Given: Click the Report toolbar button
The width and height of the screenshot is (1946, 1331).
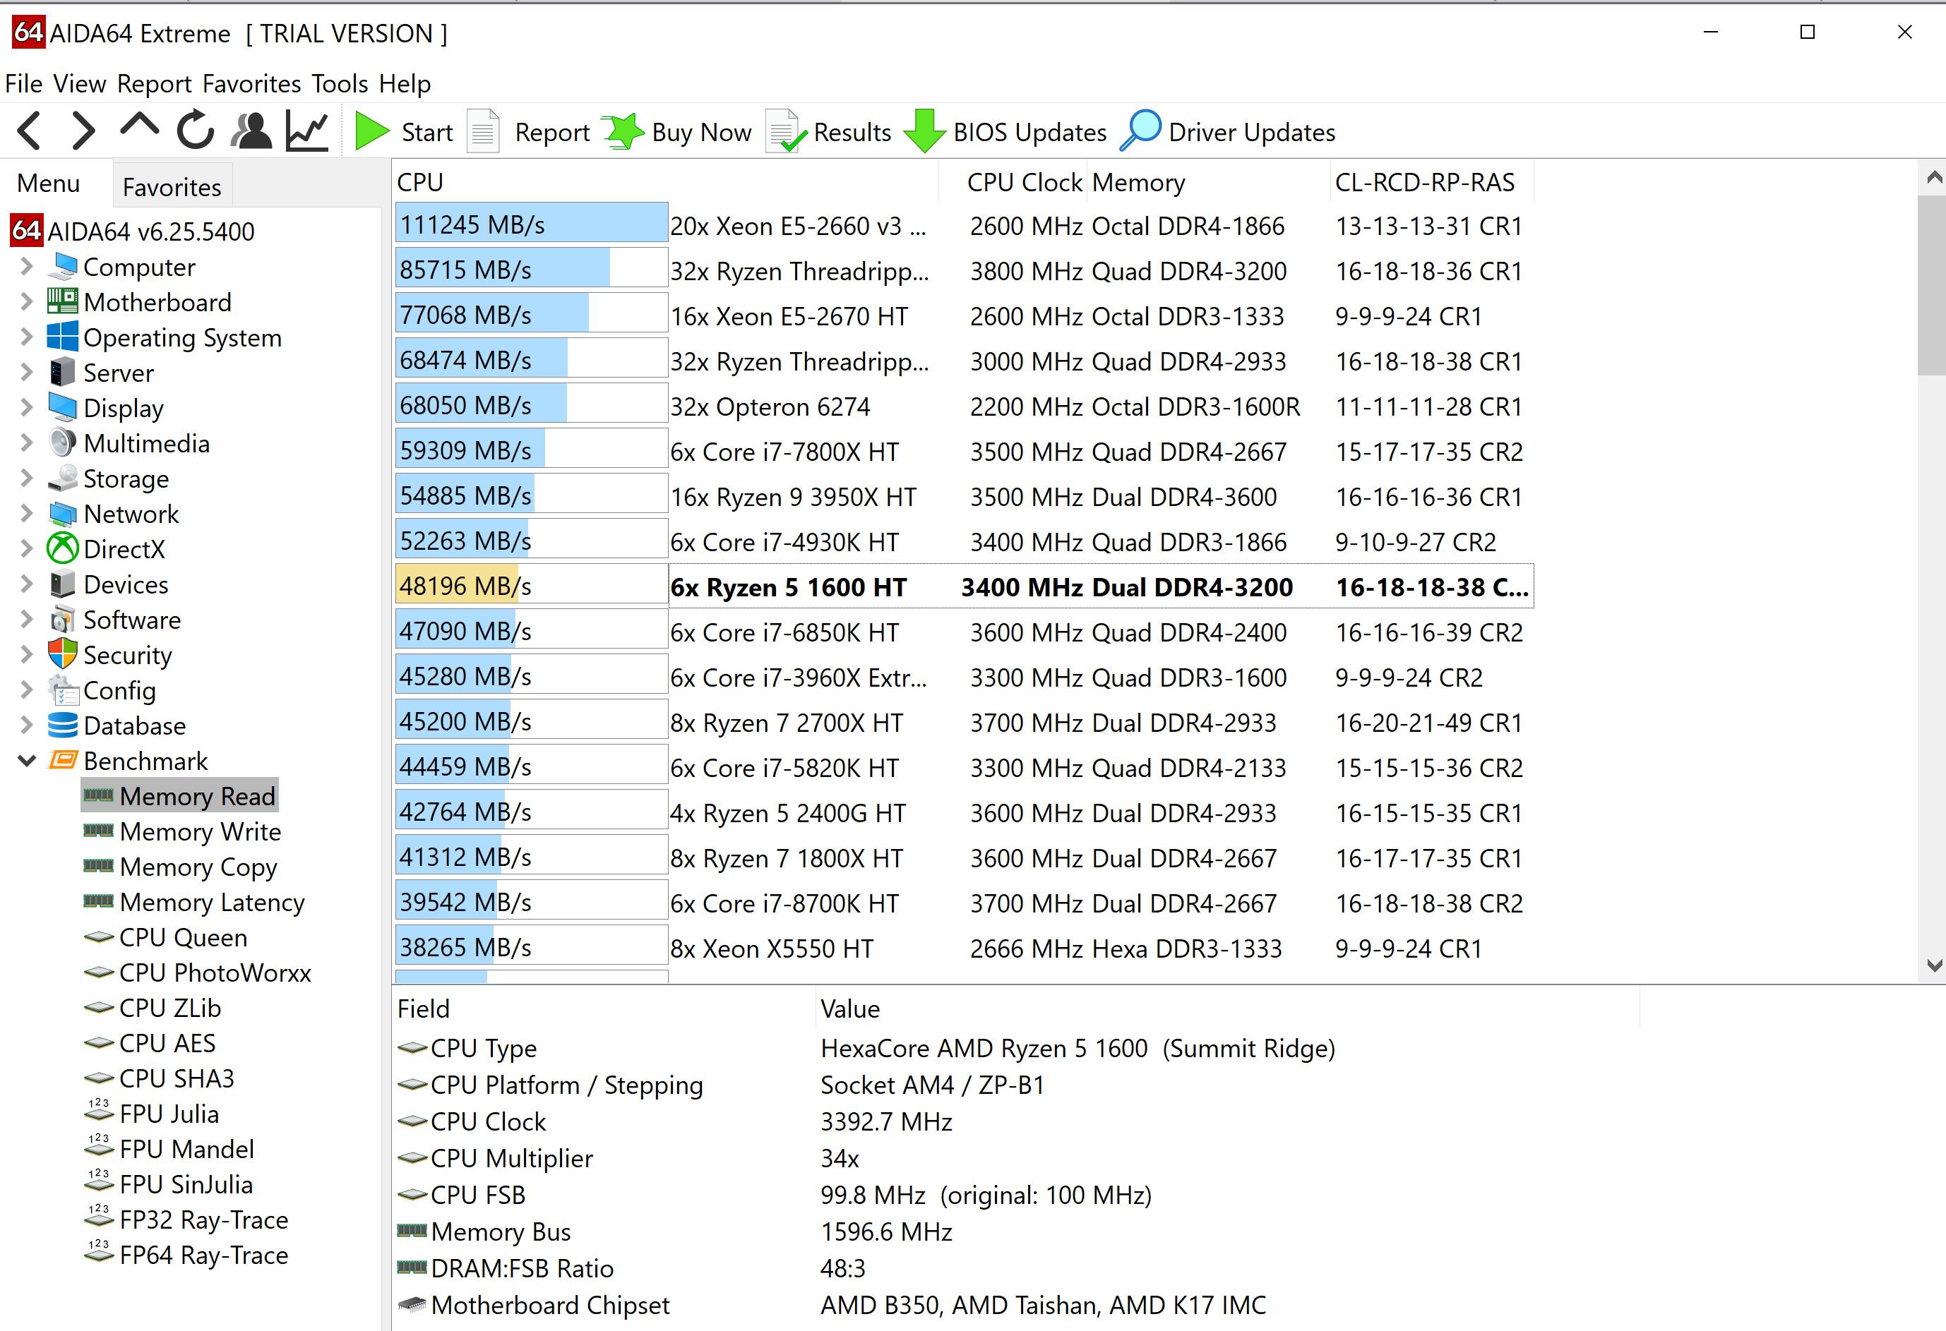Looking at the screenshot, I should pyautogui.click(x=551, y=132).
